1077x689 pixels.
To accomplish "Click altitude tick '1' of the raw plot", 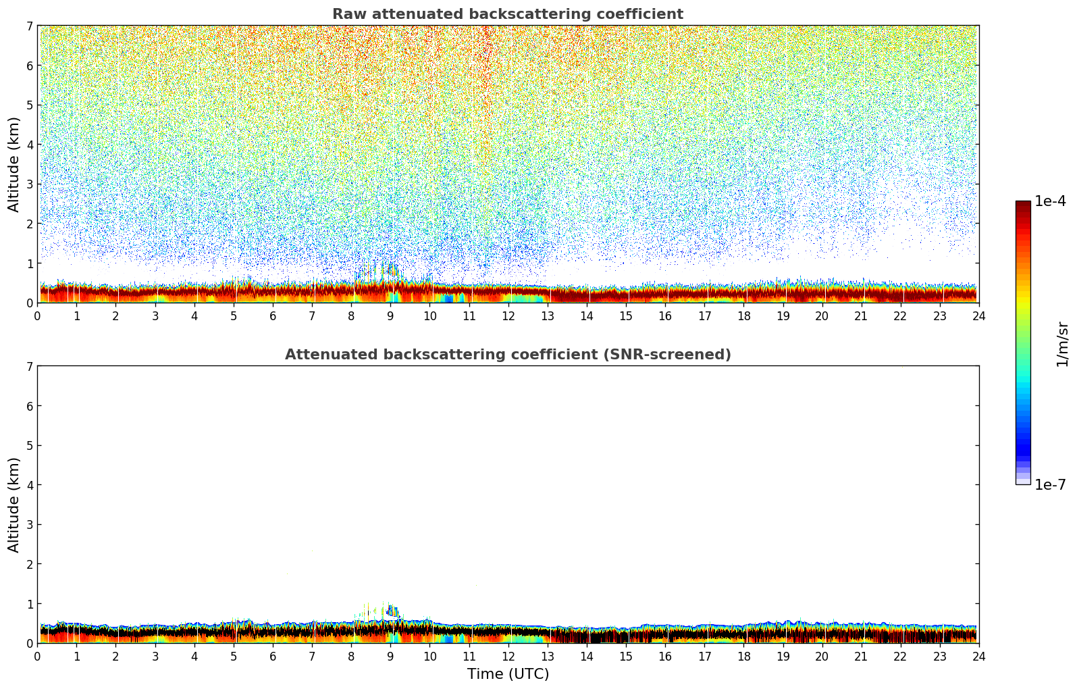I will [30, 263].
